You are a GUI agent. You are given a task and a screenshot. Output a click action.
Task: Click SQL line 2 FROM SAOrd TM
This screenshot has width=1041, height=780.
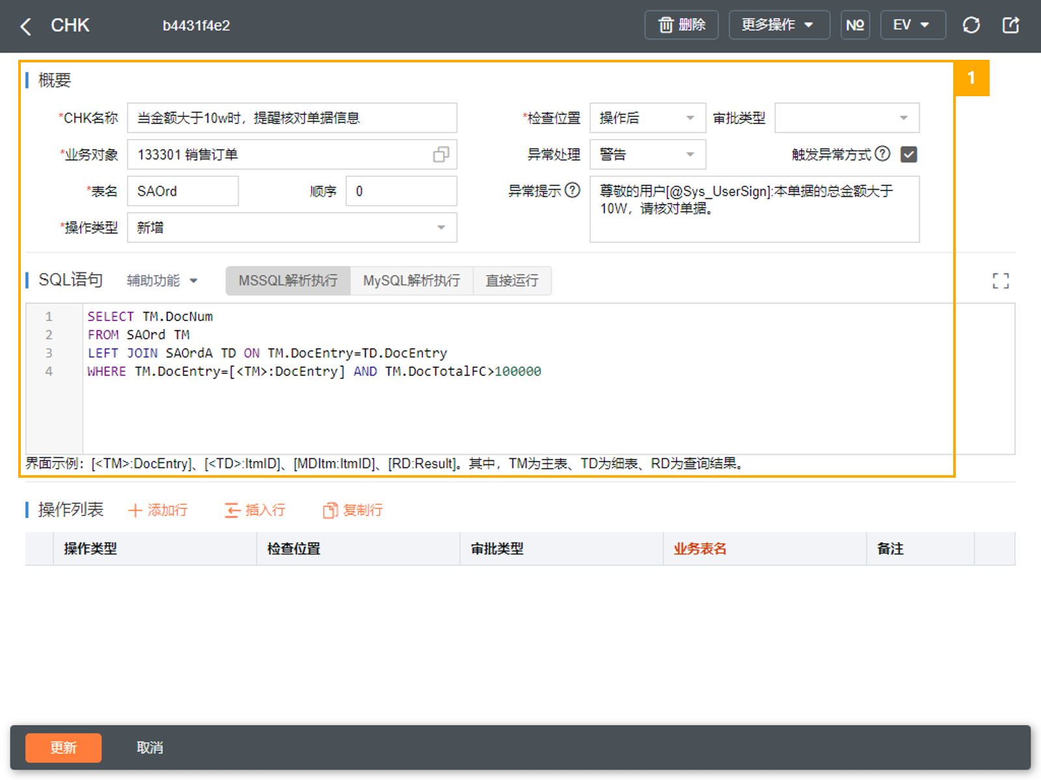(139, 335)
